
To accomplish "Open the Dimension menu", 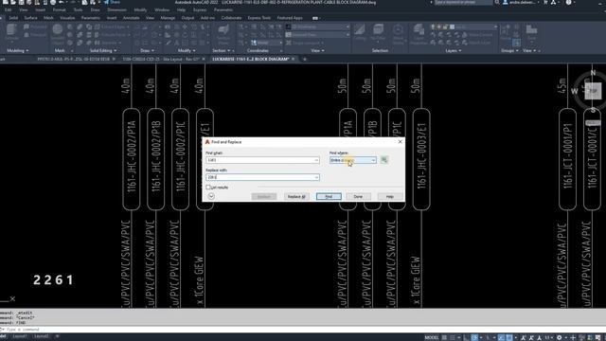I will pyautogui.click(x=116, y=9).
